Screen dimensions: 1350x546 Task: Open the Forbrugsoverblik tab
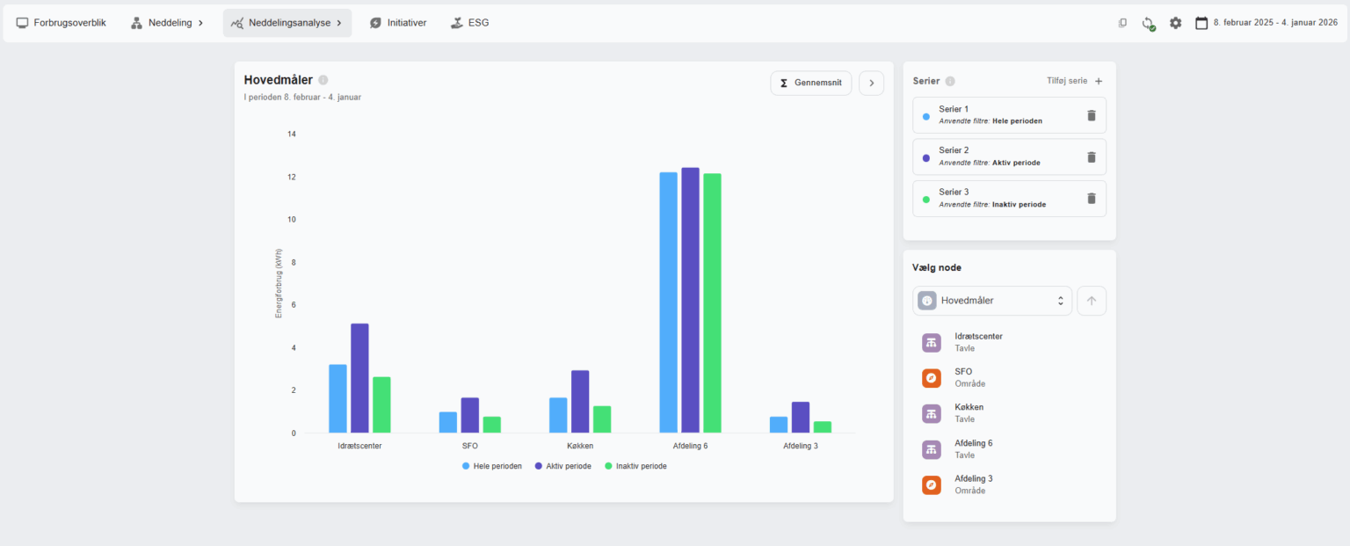[x=61, y=23]
